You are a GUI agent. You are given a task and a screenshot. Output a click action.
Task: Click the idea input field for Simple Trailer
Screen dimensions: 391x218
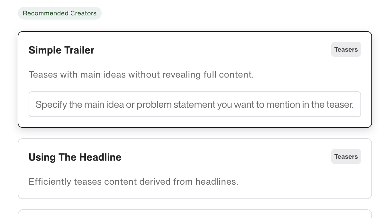click(x=195, y=104)
